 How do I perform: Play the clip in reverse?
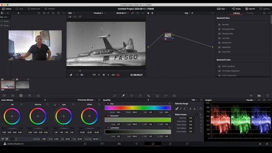click(99, 75)
